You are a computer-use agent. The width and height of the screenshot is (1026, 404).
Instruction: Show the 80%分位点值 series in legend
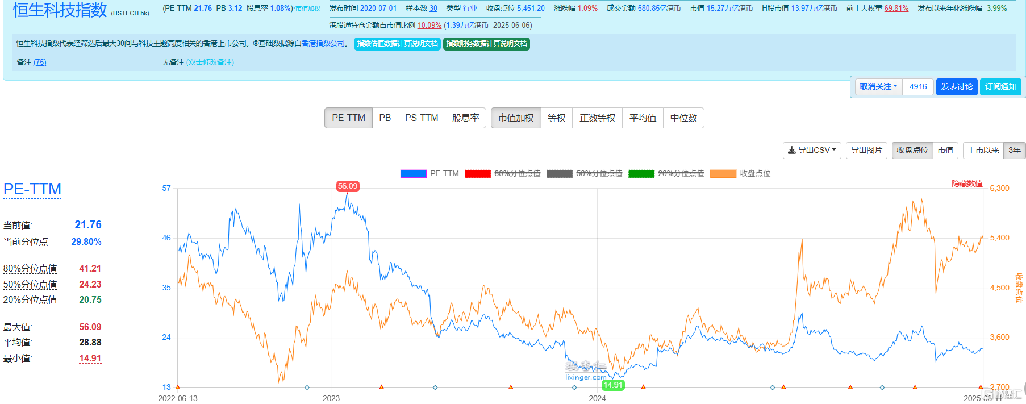(502, 174)
